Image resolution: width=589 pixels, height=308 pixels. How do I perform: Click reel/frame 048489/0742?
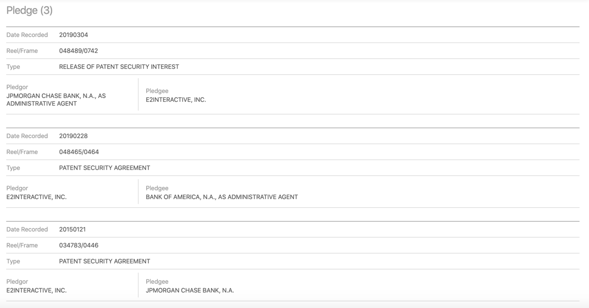click(78, 51)
